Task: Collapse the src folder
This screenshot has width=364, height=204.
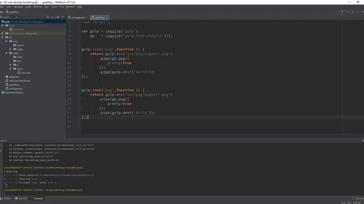Action: tap(2, 37)
